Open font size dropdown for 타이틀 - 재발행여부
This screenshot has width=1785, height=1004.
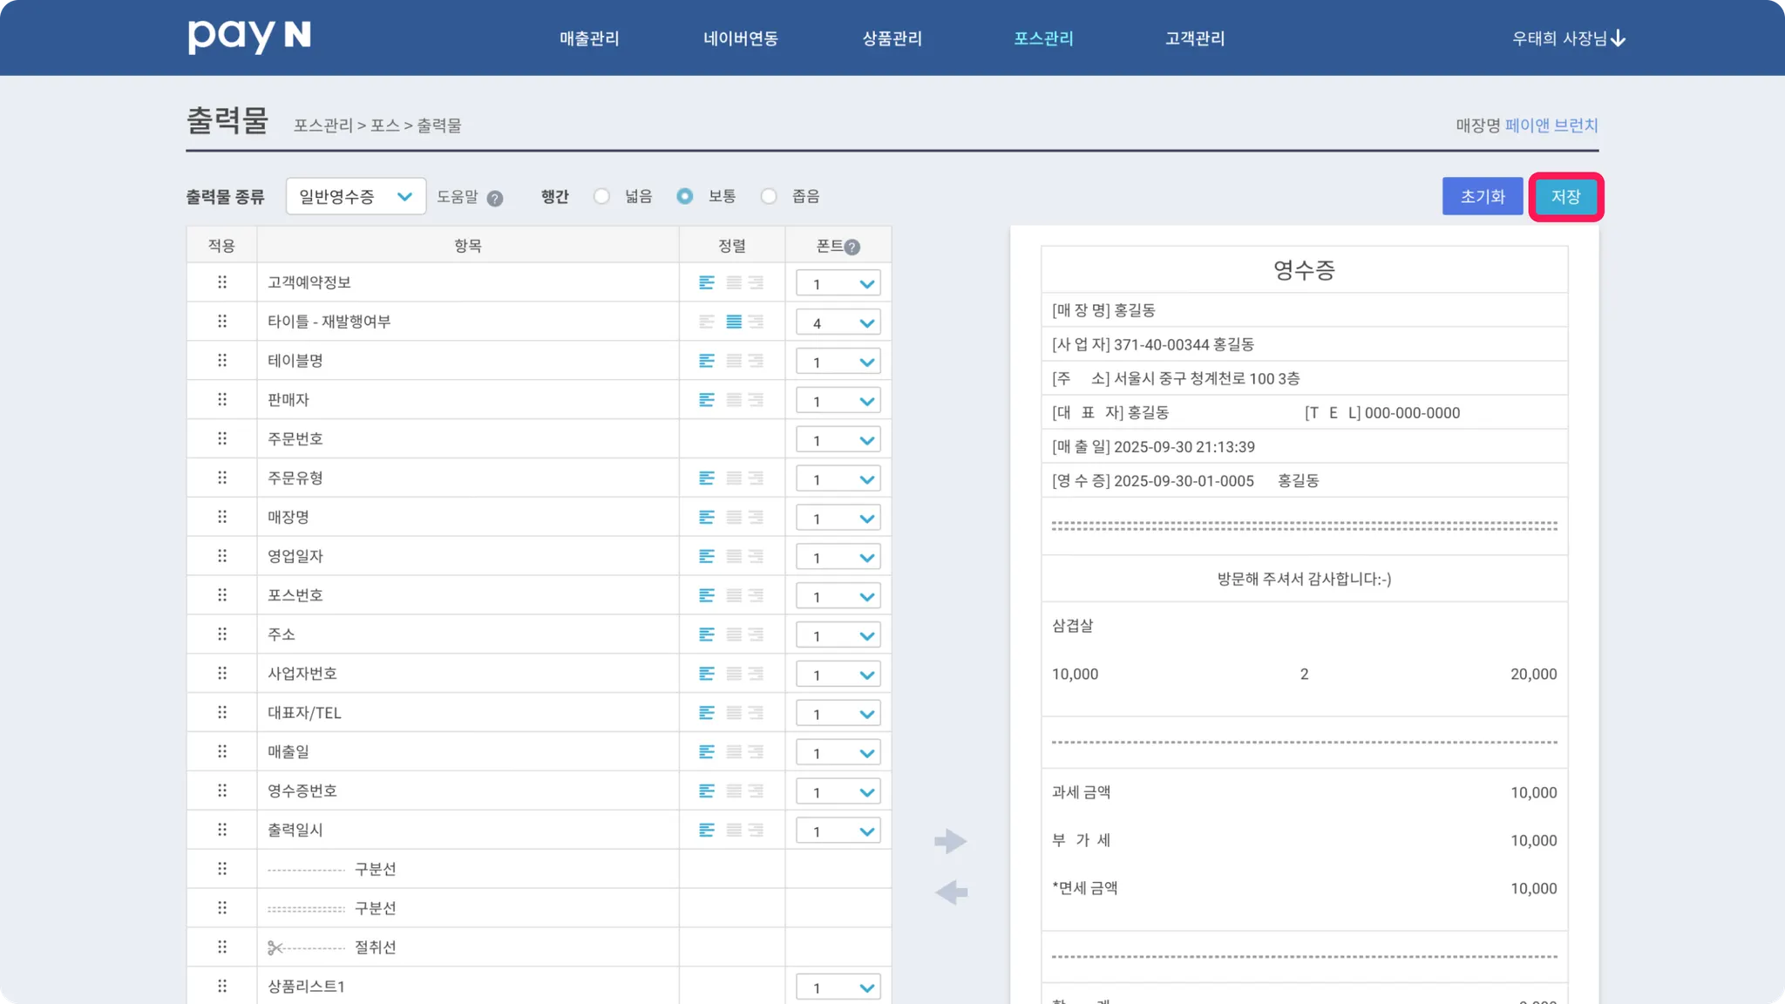[x=838, y=322]
